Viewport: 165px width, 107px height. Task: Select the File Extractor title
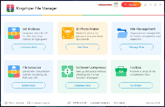pos(32,67)
